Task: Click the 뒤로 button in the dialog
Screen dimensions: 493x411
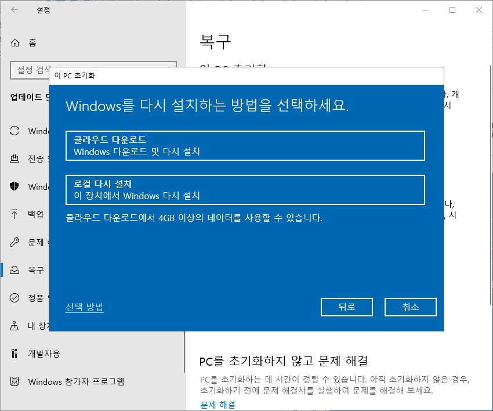Action: point(347,307)
